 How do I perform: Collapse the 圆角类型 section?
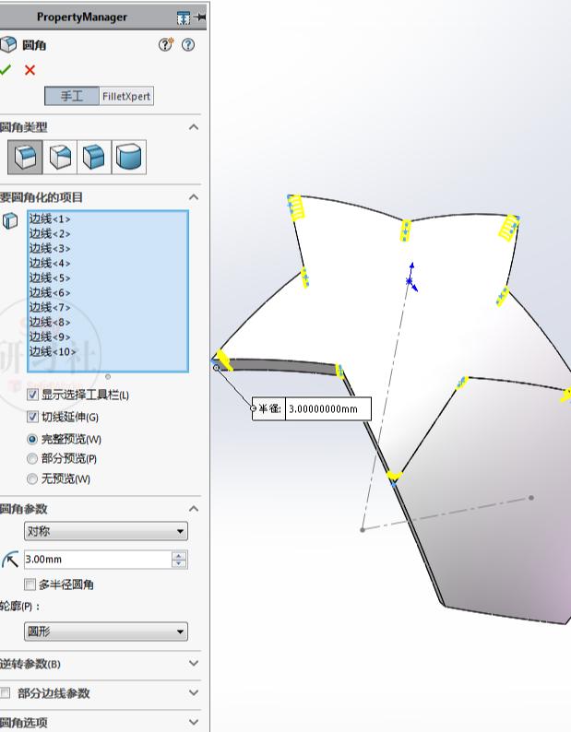tap(194, 127)
